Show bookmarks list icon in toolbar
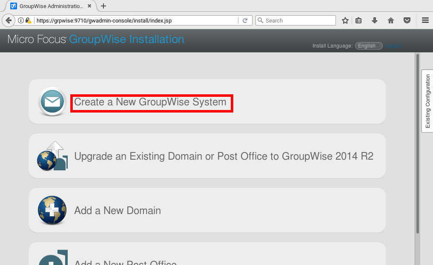Image resolution: width=433 pixels, height=265 pixels. click(x=358, y=20)
